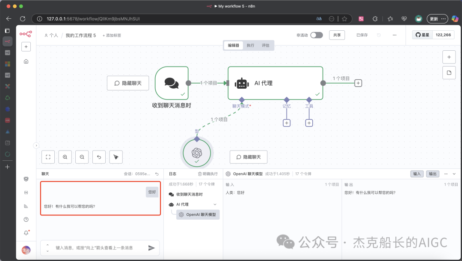
Task: Reload the page with refresh icon
Action: [x=22, y=19]
